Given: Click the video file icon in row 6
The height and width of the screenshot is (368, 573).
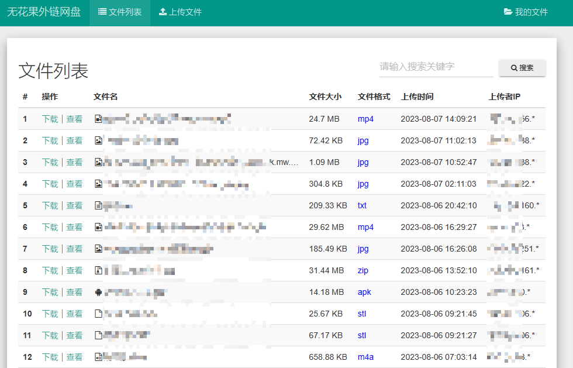Looking at the screenshot, I should [x=98, y=227].
